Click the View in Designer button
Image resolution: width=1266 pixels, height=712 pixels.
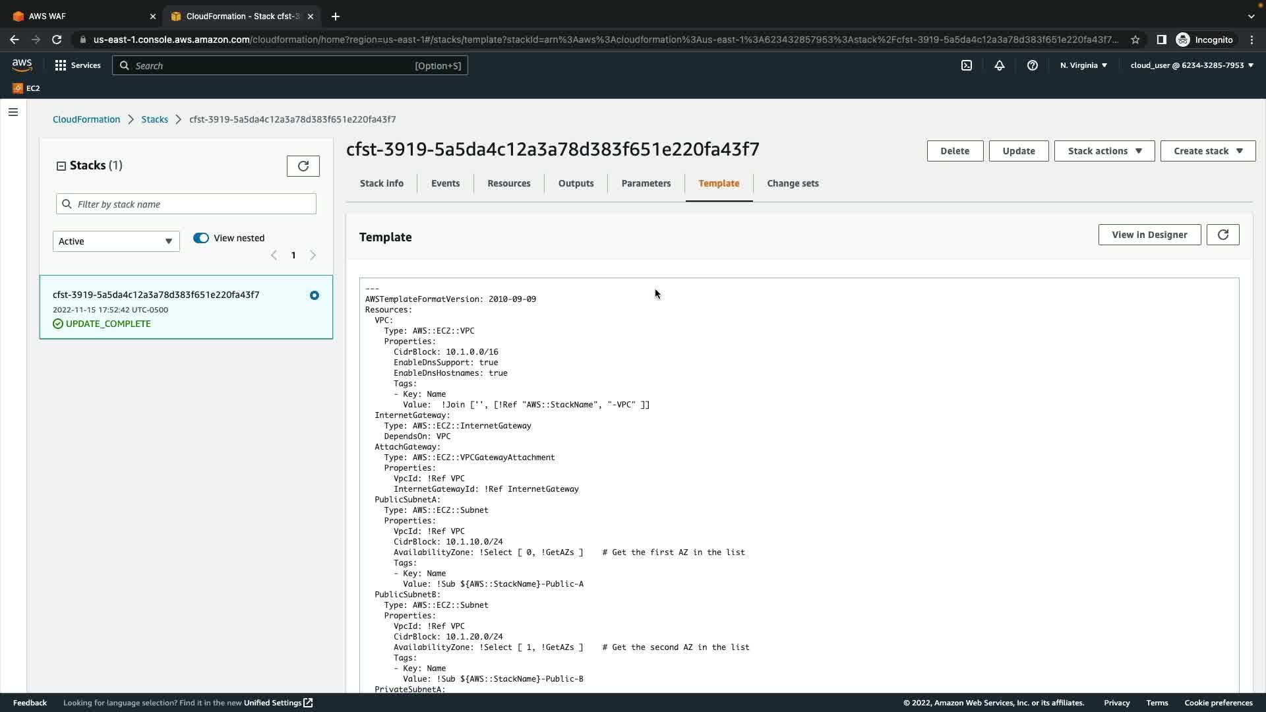point(1149,235)
